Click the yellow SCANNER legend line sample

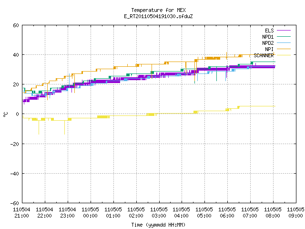pos(284,55)
